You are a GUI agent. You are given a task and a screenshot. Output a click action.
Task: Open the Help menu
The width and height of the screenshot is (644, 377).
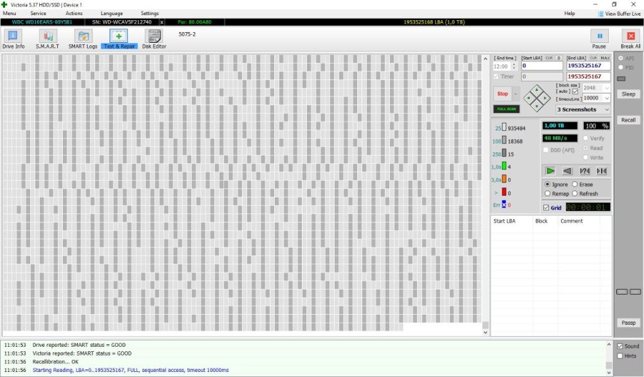tap(570, 14)
